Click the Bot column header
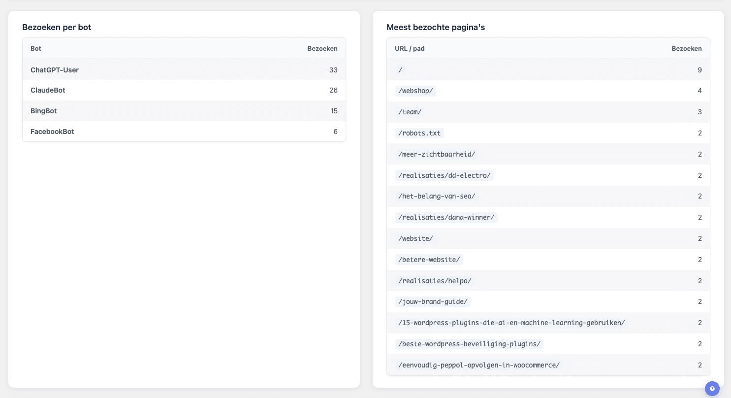The width and height of the screenshot is (731, 398). tap(36, 49)
